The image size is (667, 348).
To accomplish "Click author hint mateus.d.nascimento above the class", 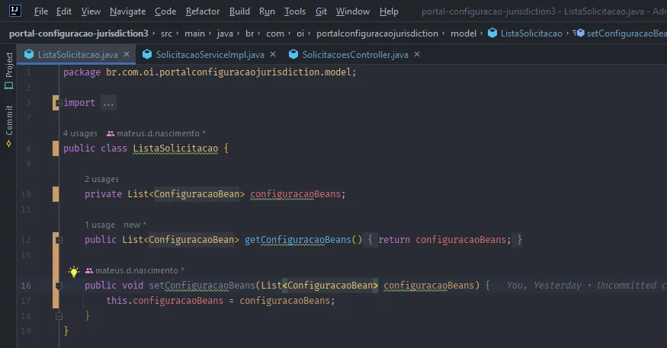I will (x=156, y=133).
